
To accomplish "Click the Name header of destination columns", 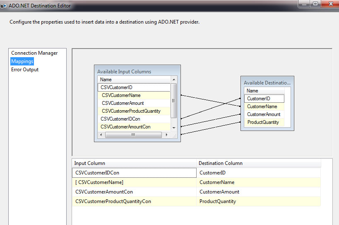I will (x=264, y=91).
